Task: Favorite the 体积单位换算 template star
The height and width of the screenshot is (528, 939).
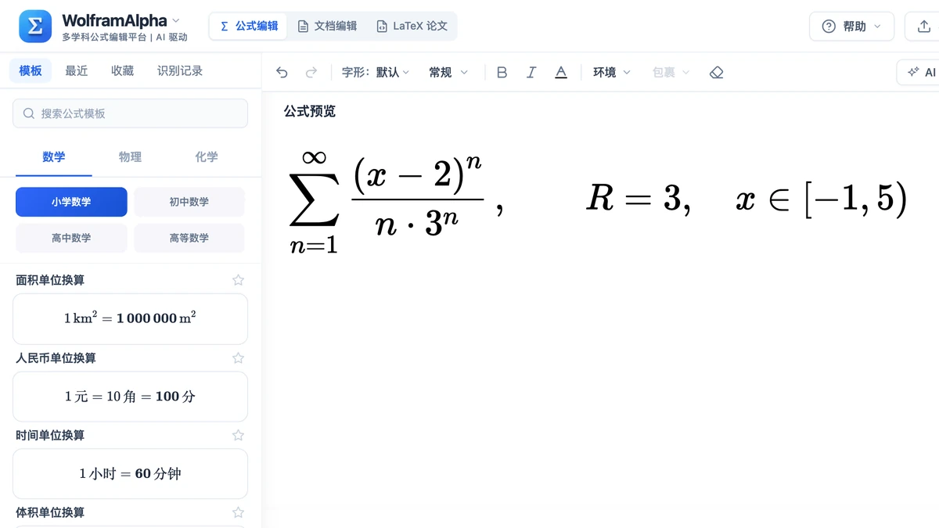Action: (x=239, y=512)
